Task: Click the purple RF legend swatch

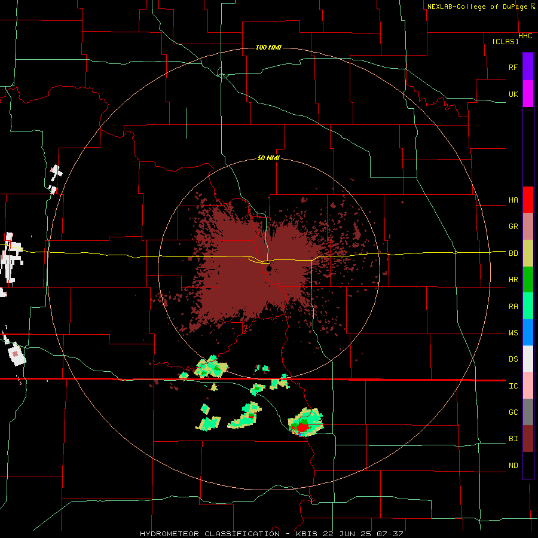Action: point(528,67)
